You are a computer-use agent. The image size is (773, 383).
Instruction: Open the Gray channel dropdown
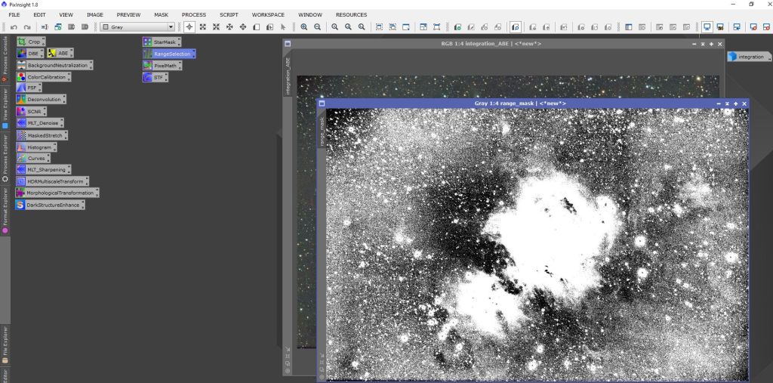point(137,27)
